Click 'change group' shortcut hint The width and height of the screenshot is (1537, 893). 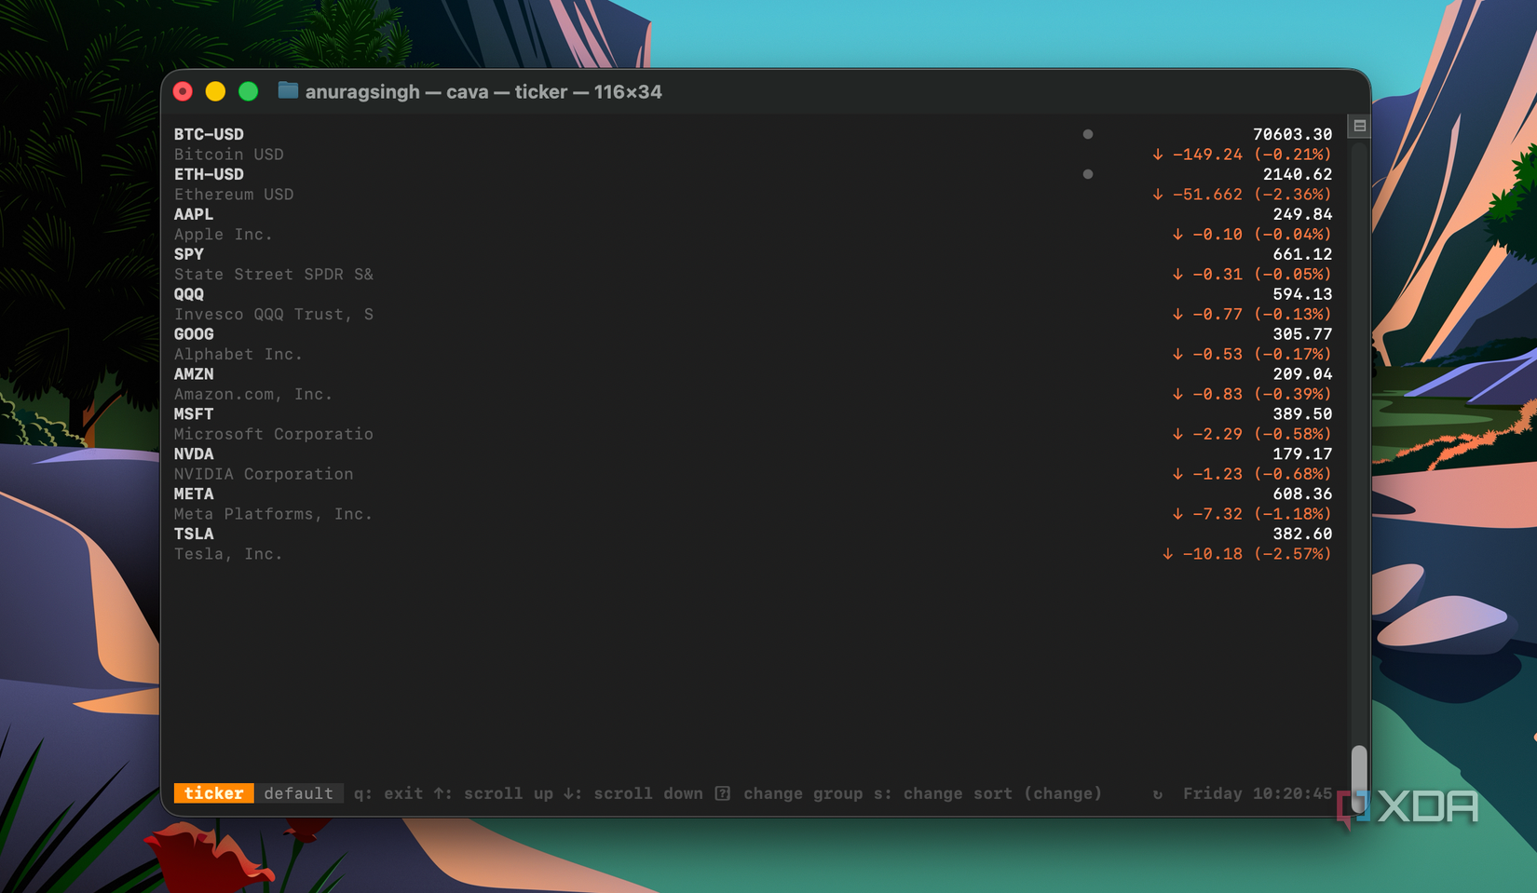pyautogui.click(x=803, y=793)
